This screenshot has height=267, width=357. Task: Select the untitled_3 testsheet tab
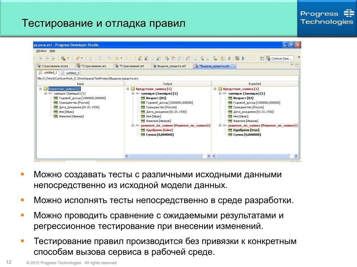70,73
